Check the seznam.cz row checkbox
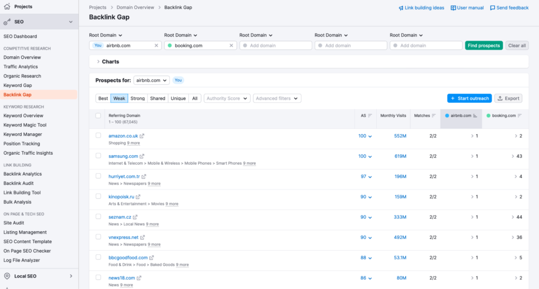This screenshot has height=289, width=539. 98,216
